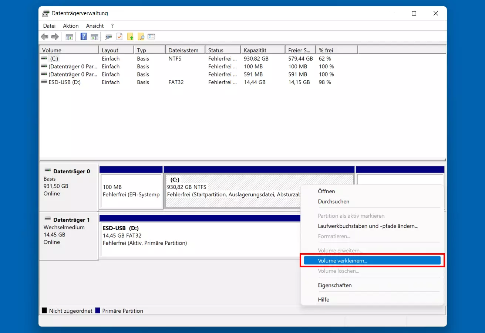Click the checklist settings toolbar icon
This screenshot has width=485, height=333.
(x=151, y=37)
